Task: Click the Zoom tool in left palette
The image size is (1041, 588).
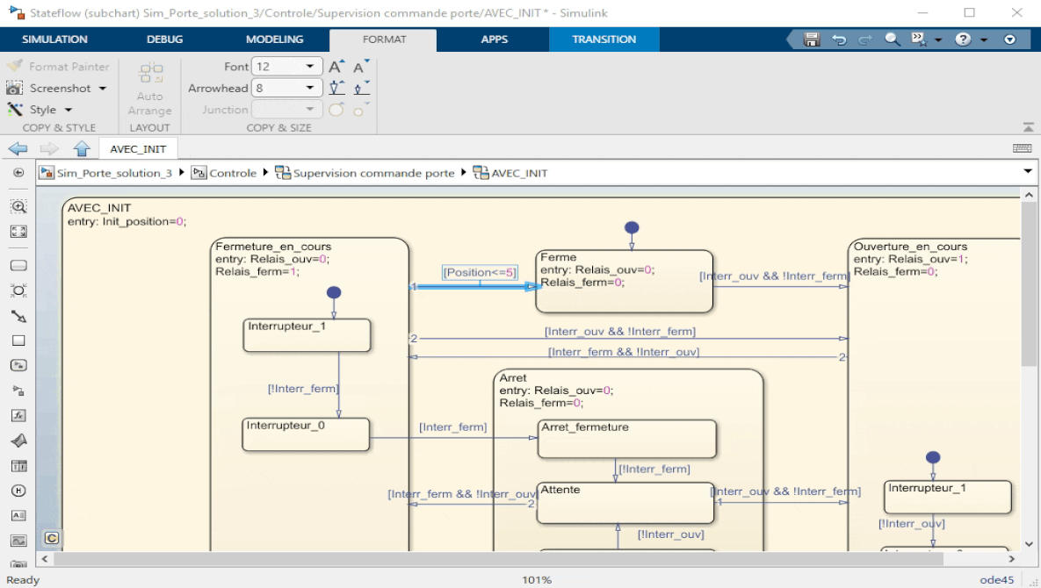Action: (x=18, y=206)
